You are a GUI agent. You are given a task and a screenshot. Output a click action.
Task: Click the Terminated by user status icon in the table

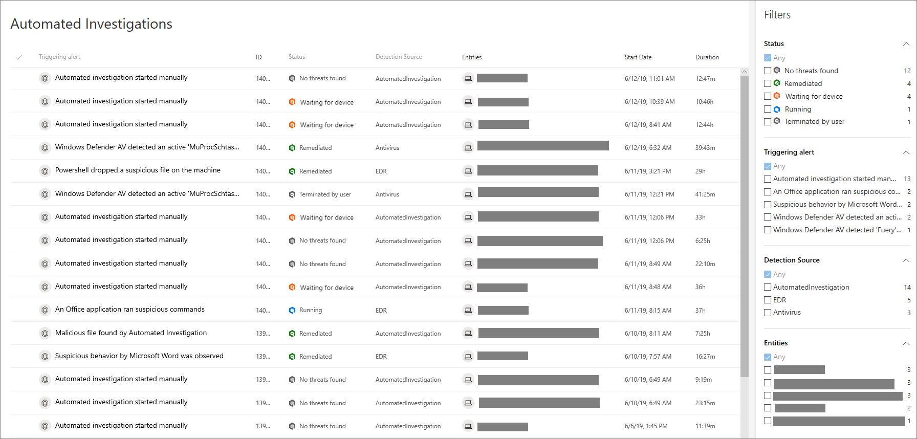292,194
